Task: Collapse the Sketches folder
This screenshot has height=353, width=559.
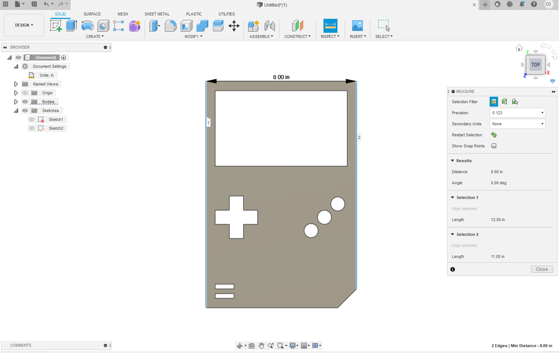Action: pyautogui.click(x=16, y=111)
